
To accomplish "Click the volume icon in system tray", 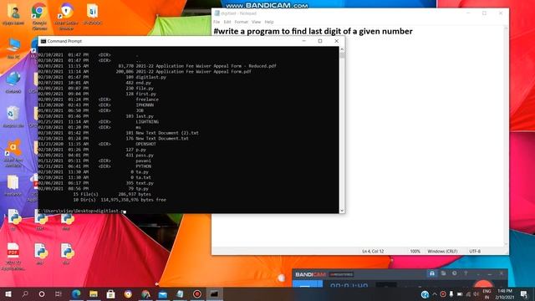I will 476,294.
